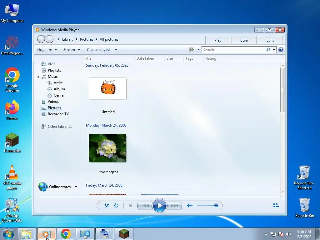320x240 pixels.
Task: Open Minecraft block icon in taskbar
Action: tap(124, 234)
